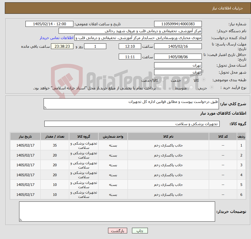Click the نام کالا column header
Image resolution: width=251 pixels, height=239 pixels.
pos(168,137)
